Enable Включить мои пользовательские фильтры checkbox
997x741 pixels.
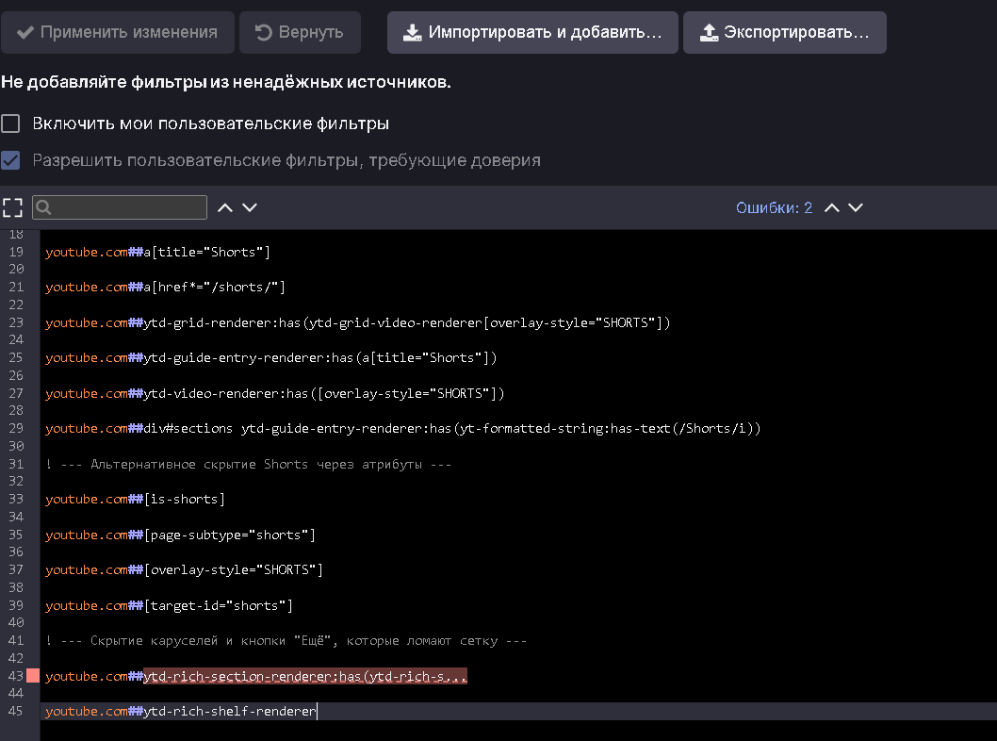tap(10, 123)
